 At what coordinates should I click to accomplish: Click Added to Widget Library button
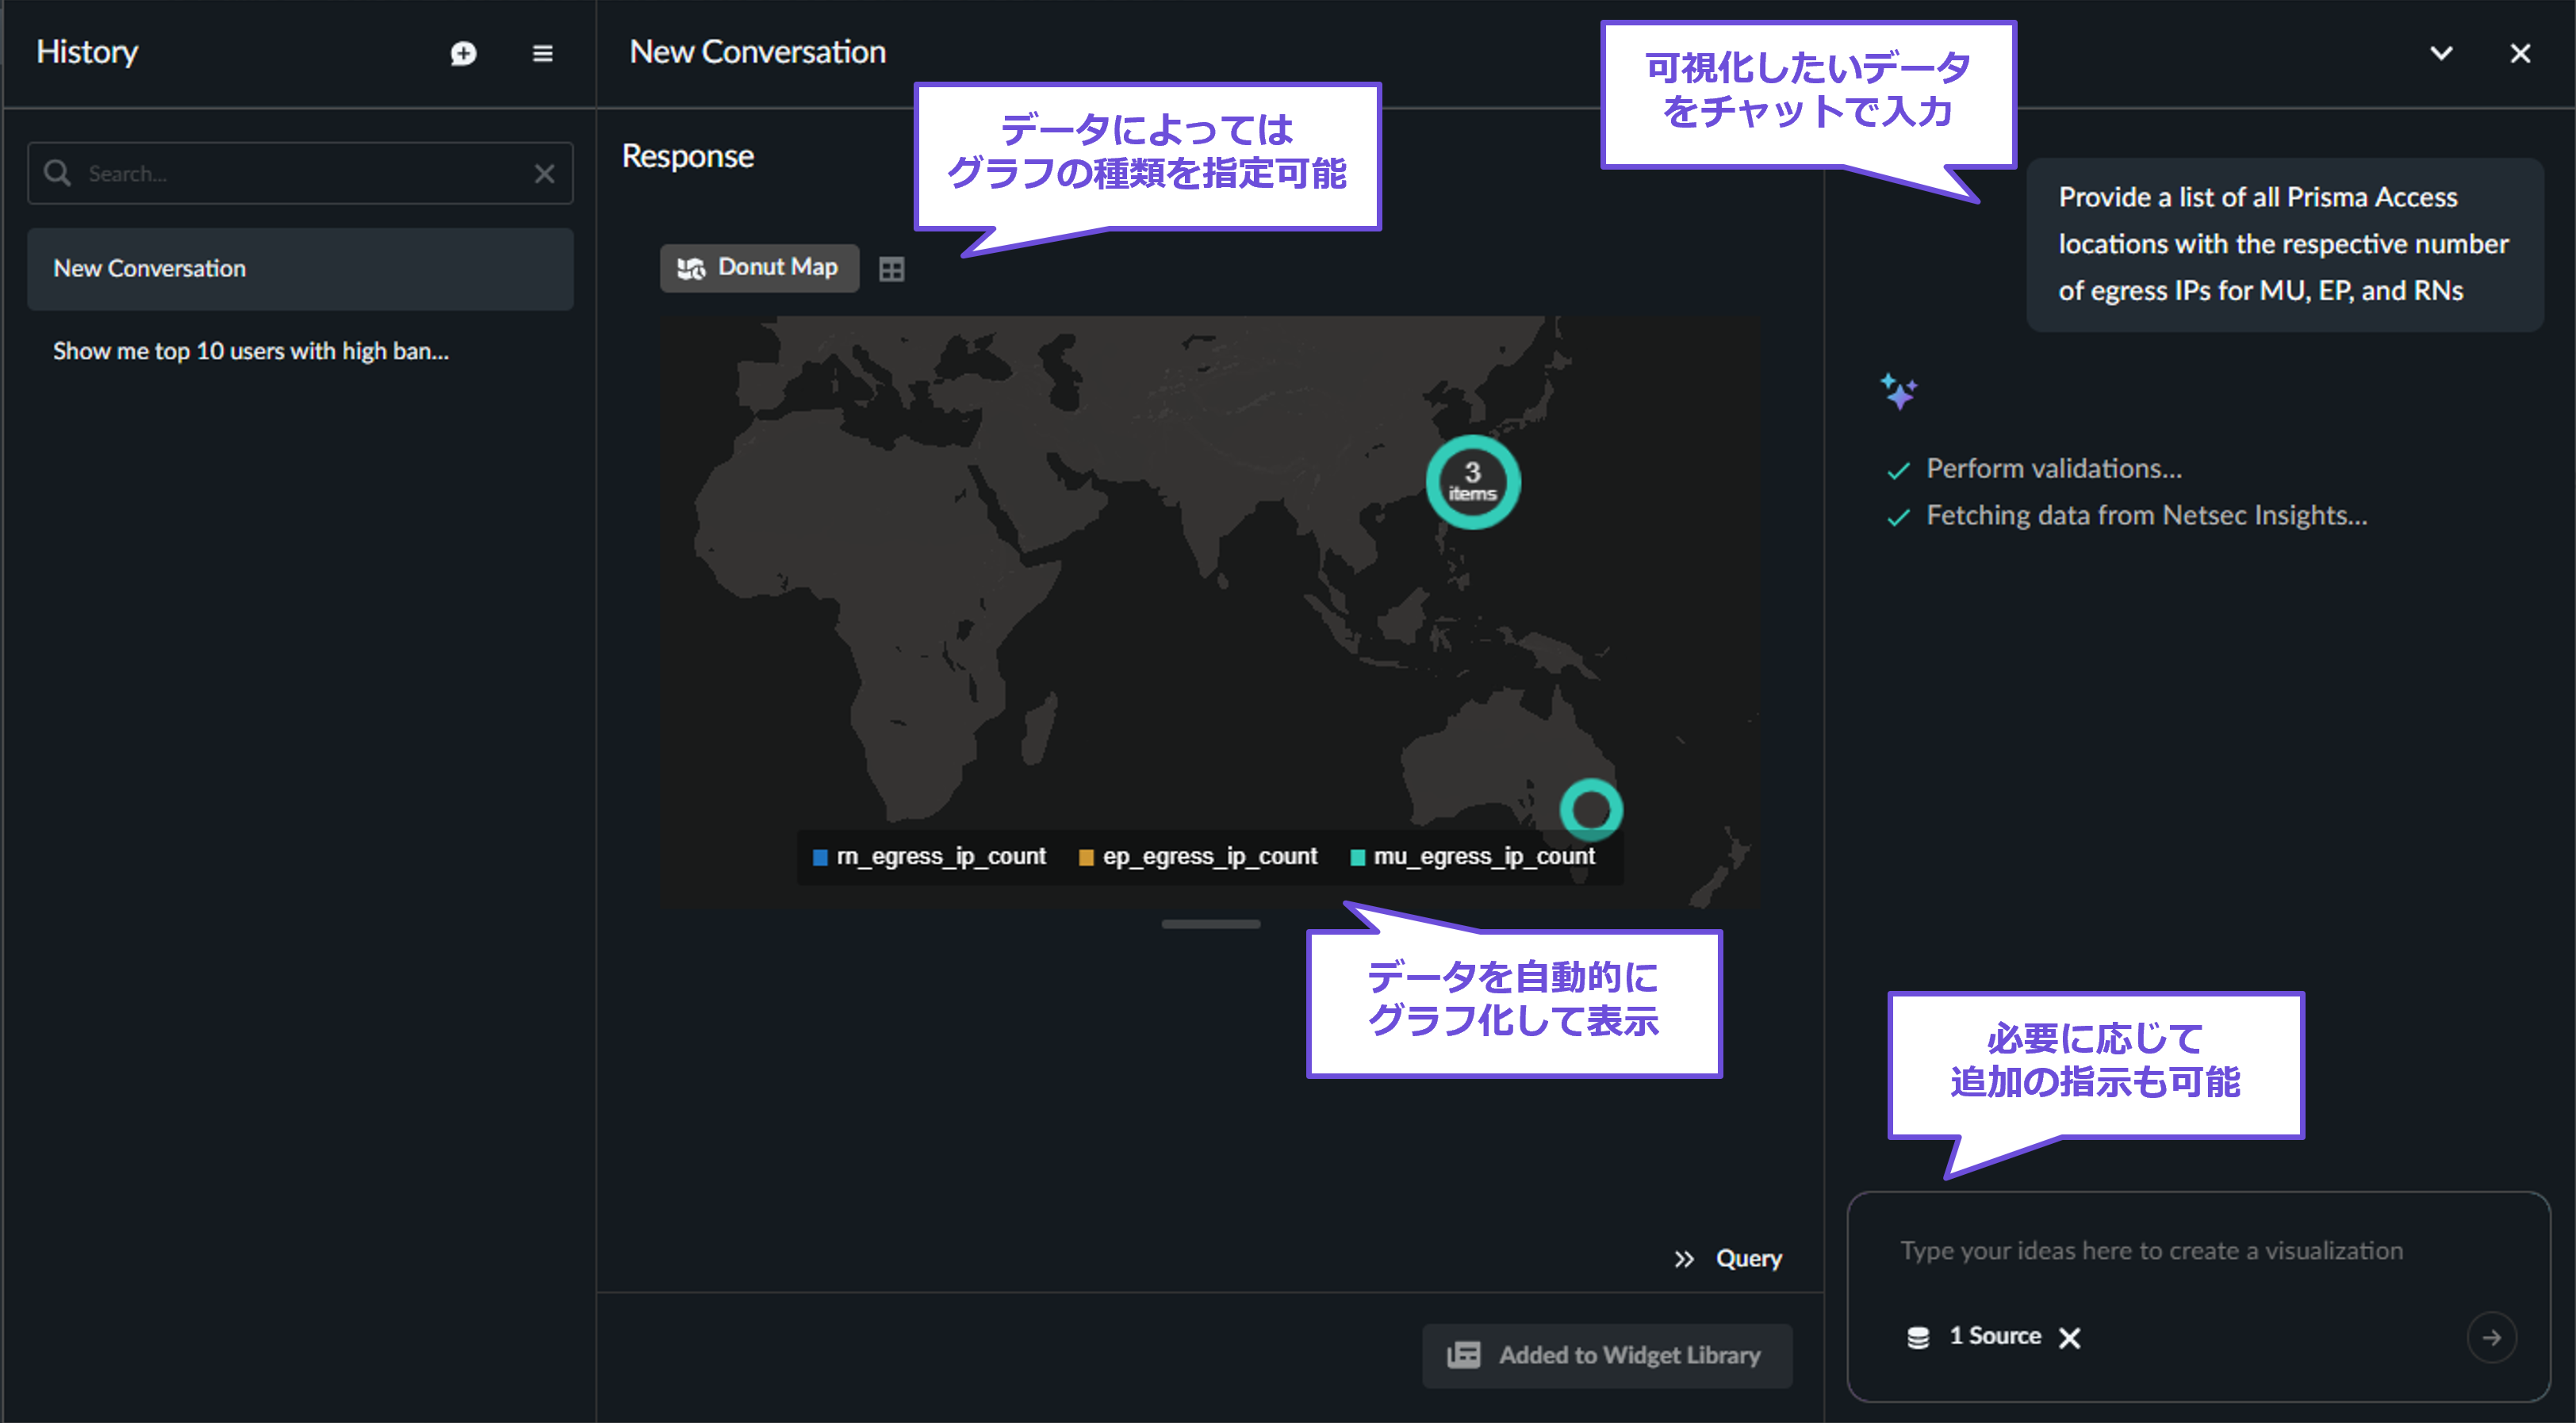(x=1606, y=1355)
